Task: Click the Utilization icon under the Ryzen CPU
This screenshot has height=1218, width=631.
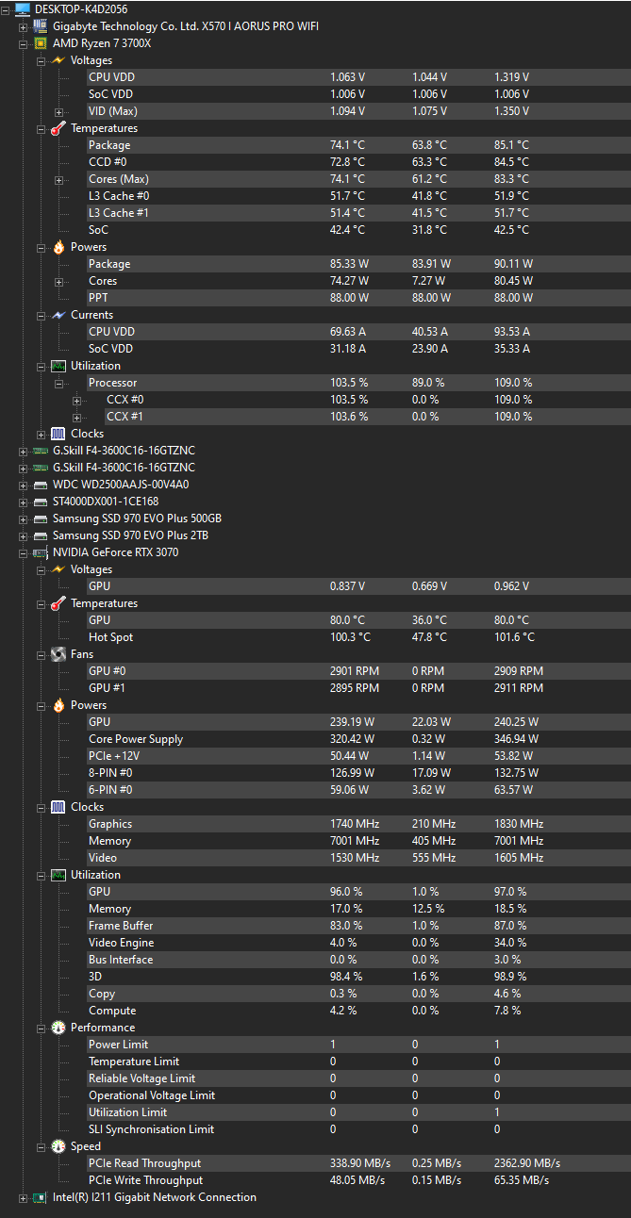Action: coord(58,366)
